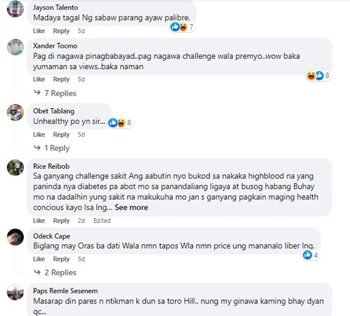This screenshot has width=350, height=316.
Task: Reply to Rice Reibob's comment
Action: (61, 221)
